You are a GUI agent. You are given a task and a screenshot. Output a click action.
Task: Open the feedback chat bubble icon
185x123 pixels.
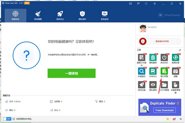tap(138, 4)
